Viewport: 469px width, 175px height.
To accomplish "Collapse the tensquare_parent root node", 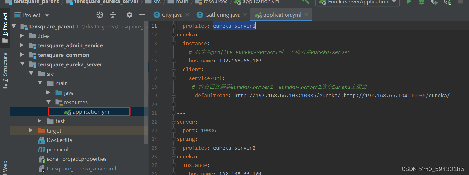I will tap(14, 27).
